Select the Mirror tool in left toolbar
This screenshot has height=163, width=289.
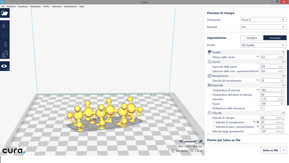pyautogui.click(x=5, y=44)
